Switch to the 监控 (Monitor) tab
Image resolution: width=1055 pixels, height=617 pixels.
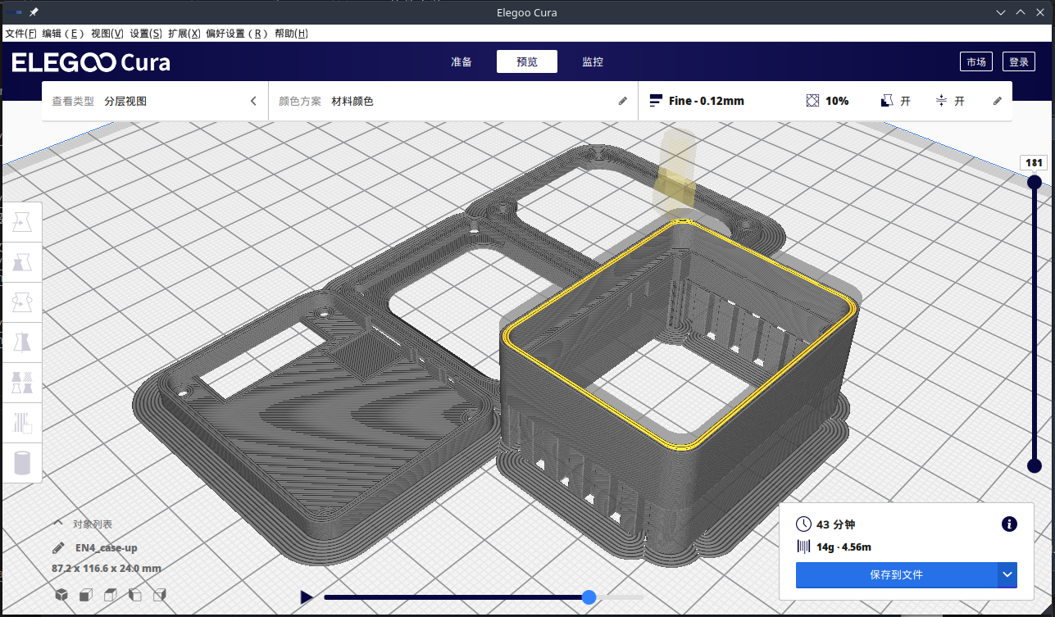pos(593,61)
